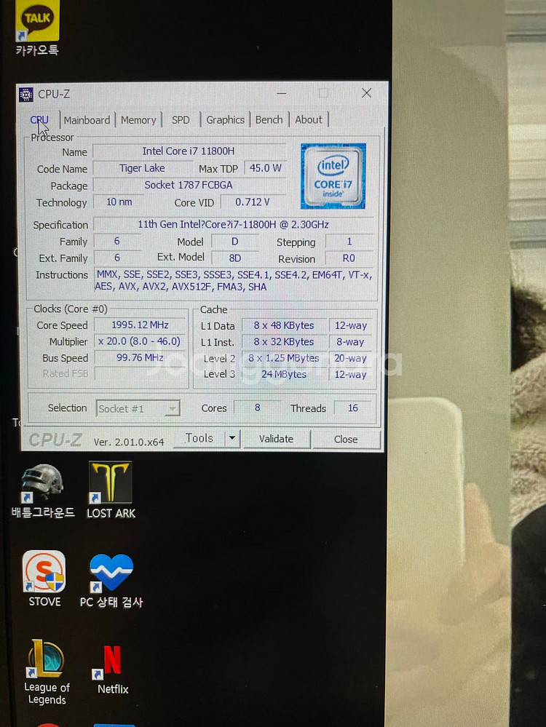Minimize the CPU-Z window

(x=282, y=94)
